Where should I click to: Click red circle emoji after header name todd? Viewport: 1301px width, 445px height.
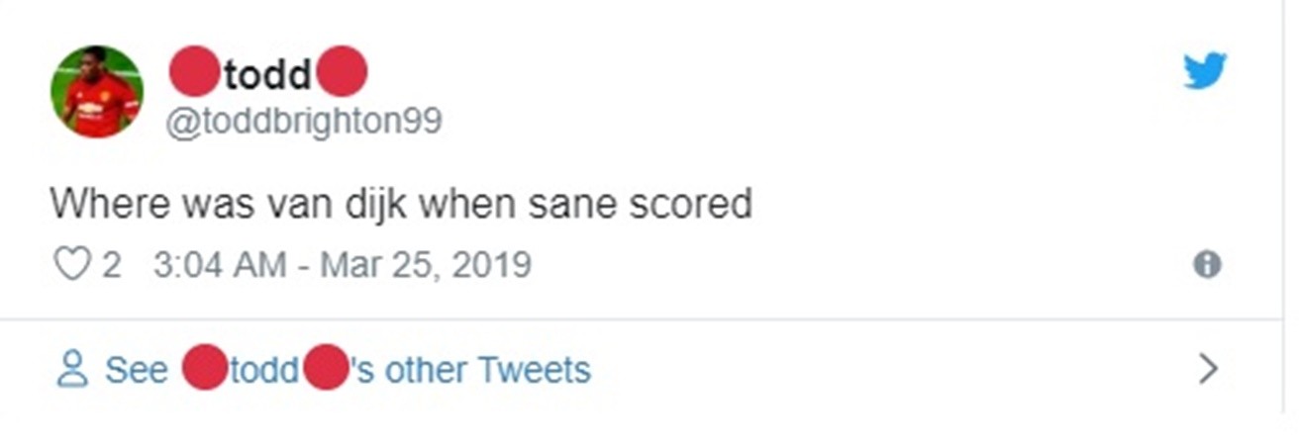pyautogui.click(x=341, y=72)
